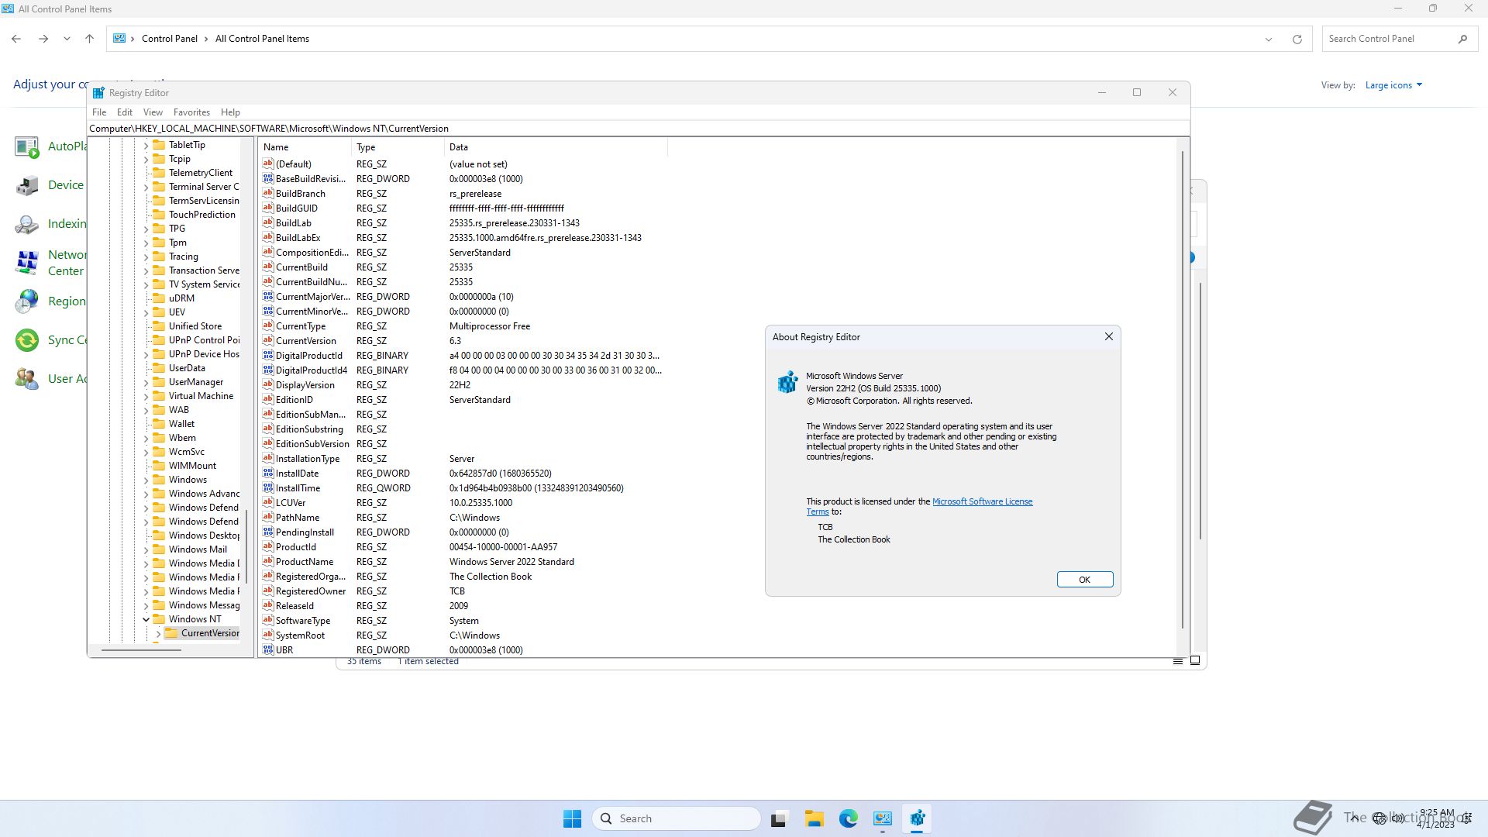Expand the Tracing tree node
1488x837 pixels.
pos(146,257)
